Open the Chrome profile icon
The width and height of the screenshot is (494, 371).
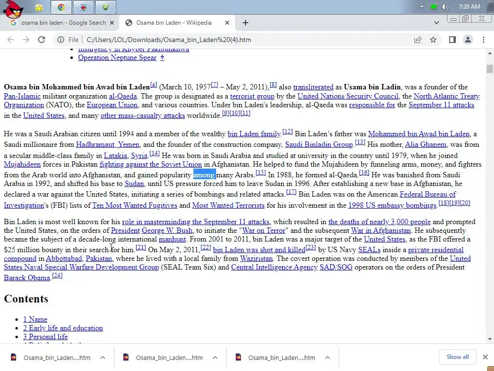(468, 40)
